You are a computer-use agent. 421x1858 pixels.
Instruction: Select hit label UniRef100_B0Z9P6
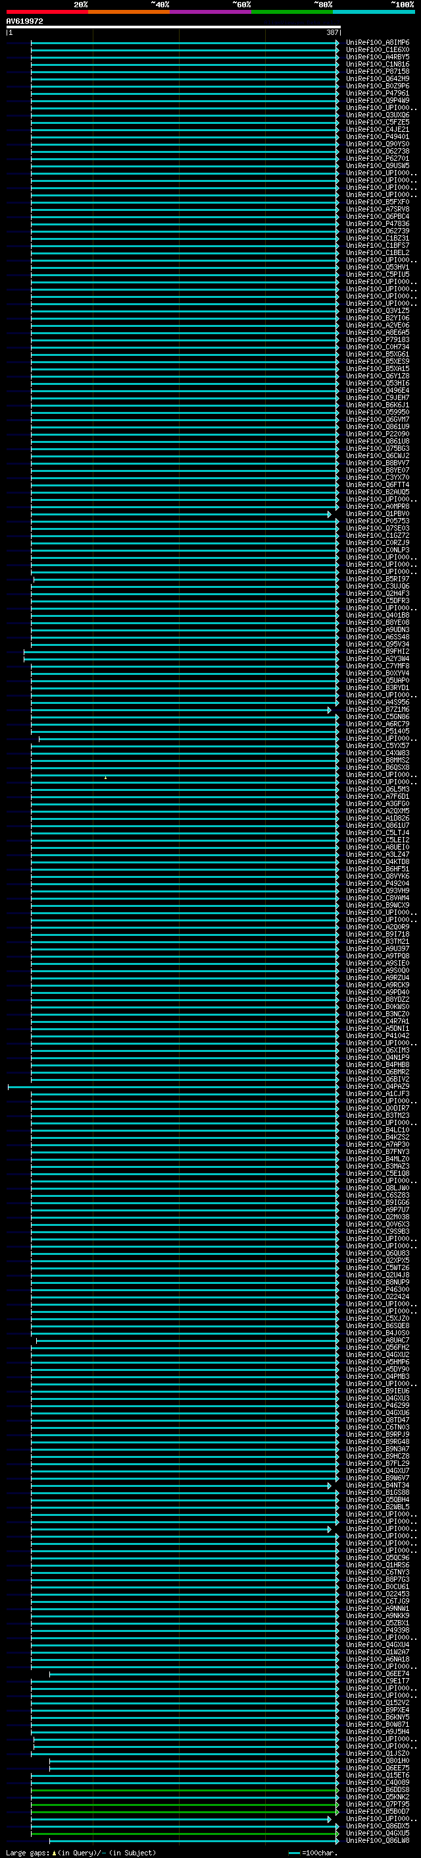[x=377, y=86]
